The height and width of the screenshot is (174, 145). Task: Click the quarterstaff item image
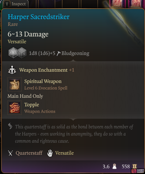123,22
